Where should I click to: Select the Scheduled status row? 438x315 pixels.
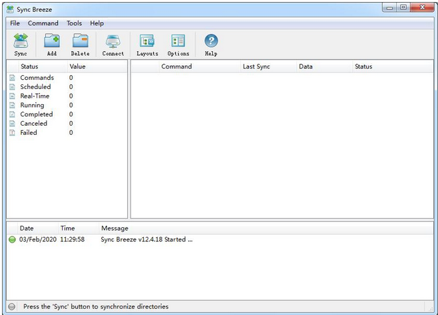pos(35,87)
